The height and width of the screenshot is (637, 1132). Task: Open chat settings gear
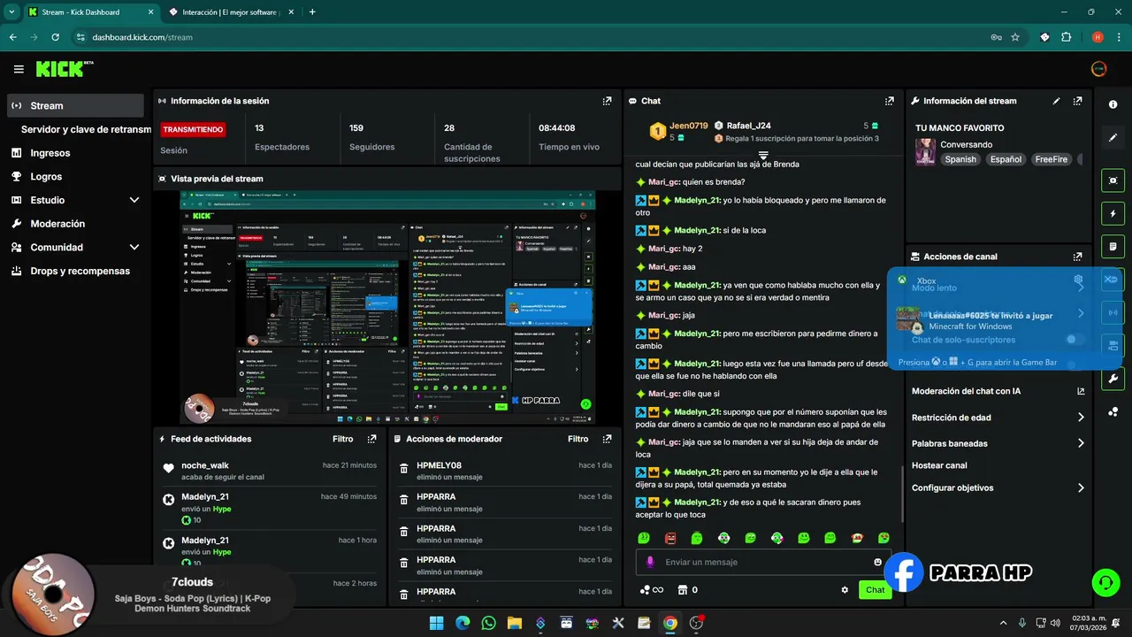pos(845,590)
